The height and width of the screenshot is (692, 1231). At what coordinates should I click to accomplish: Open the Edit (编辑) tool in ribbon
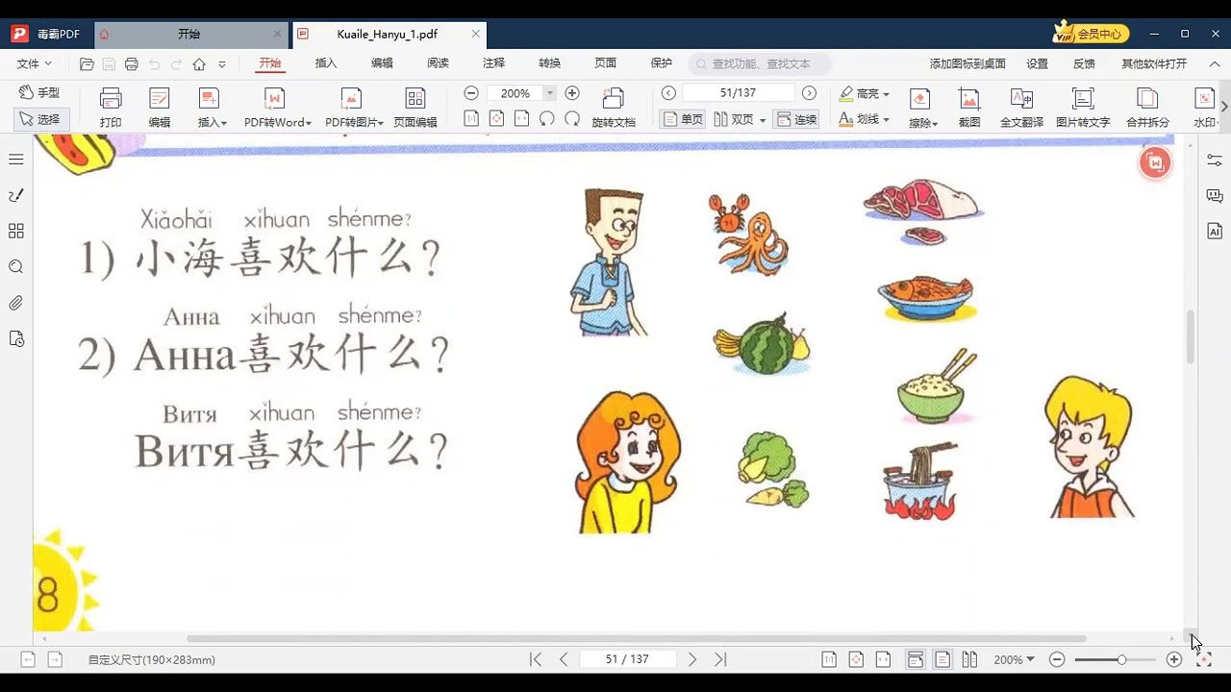coord(159,108)
